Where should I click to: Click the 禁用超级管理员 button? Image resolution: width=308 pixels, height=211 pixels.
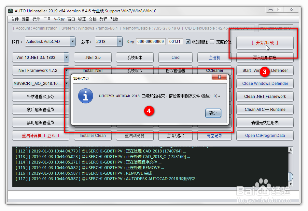[40, 123]
